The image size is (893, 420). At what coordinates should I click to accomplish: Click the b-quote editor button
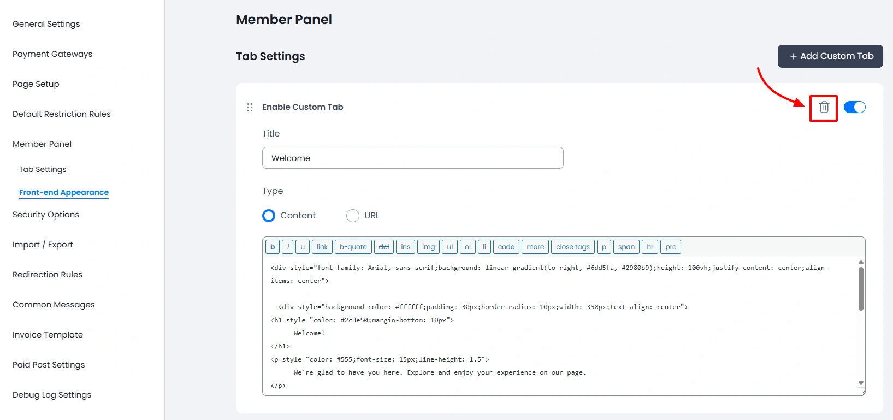click(x=353, y=247)
